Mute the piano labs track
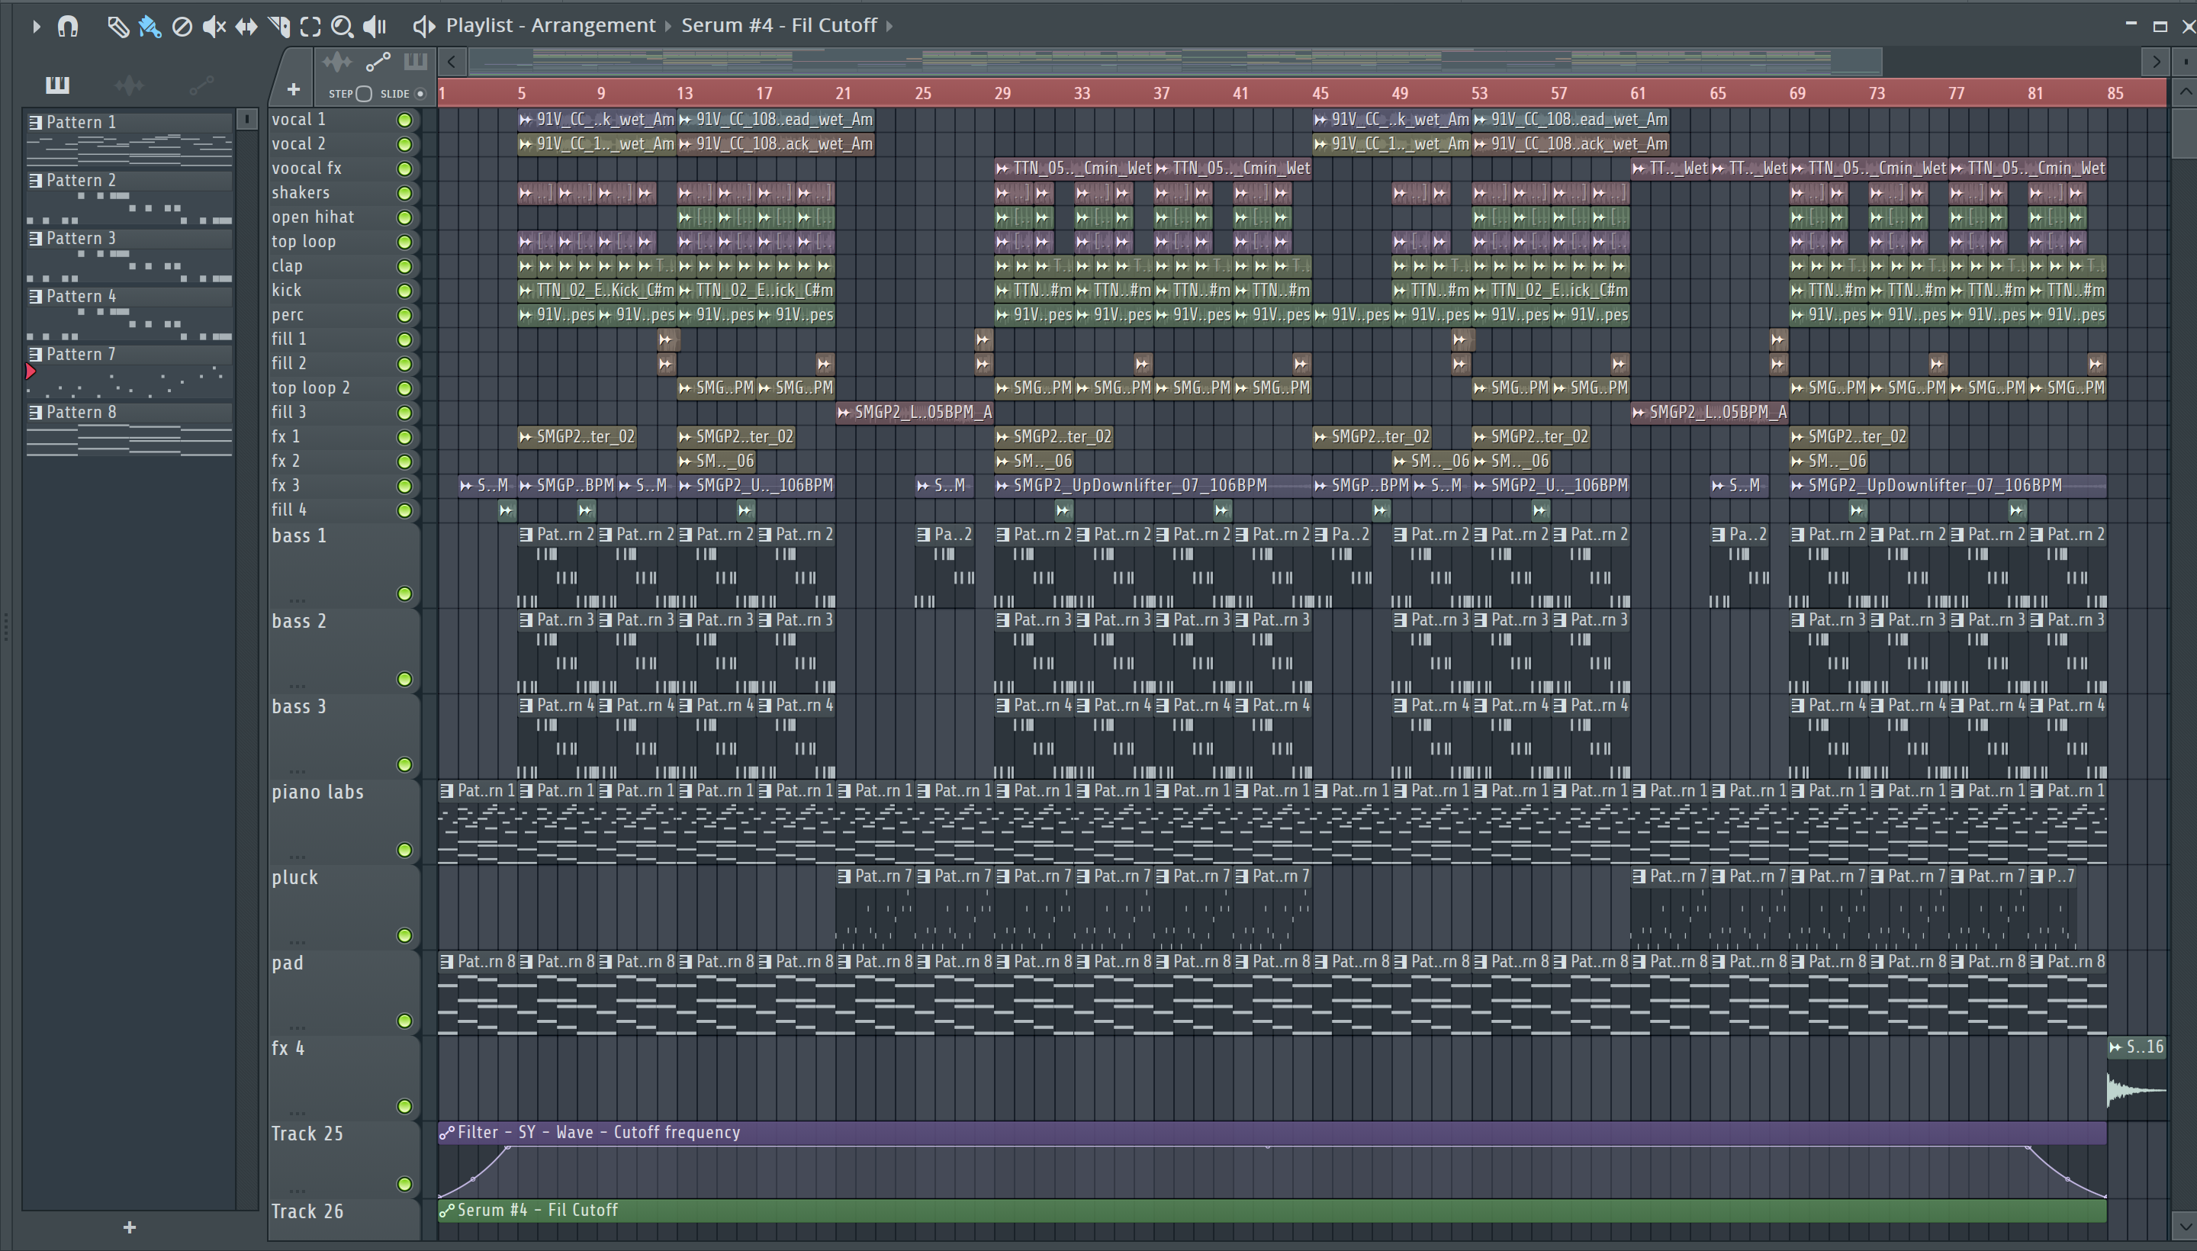 coord(404,850)
